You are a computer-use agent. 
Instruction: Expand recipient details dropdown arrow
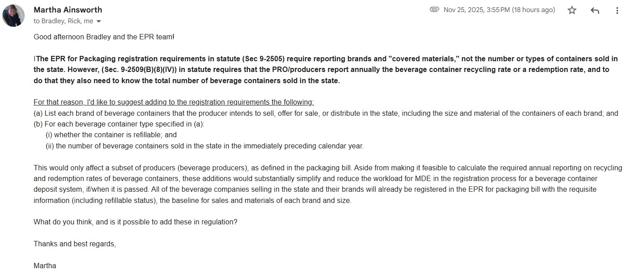pos(99,21)
